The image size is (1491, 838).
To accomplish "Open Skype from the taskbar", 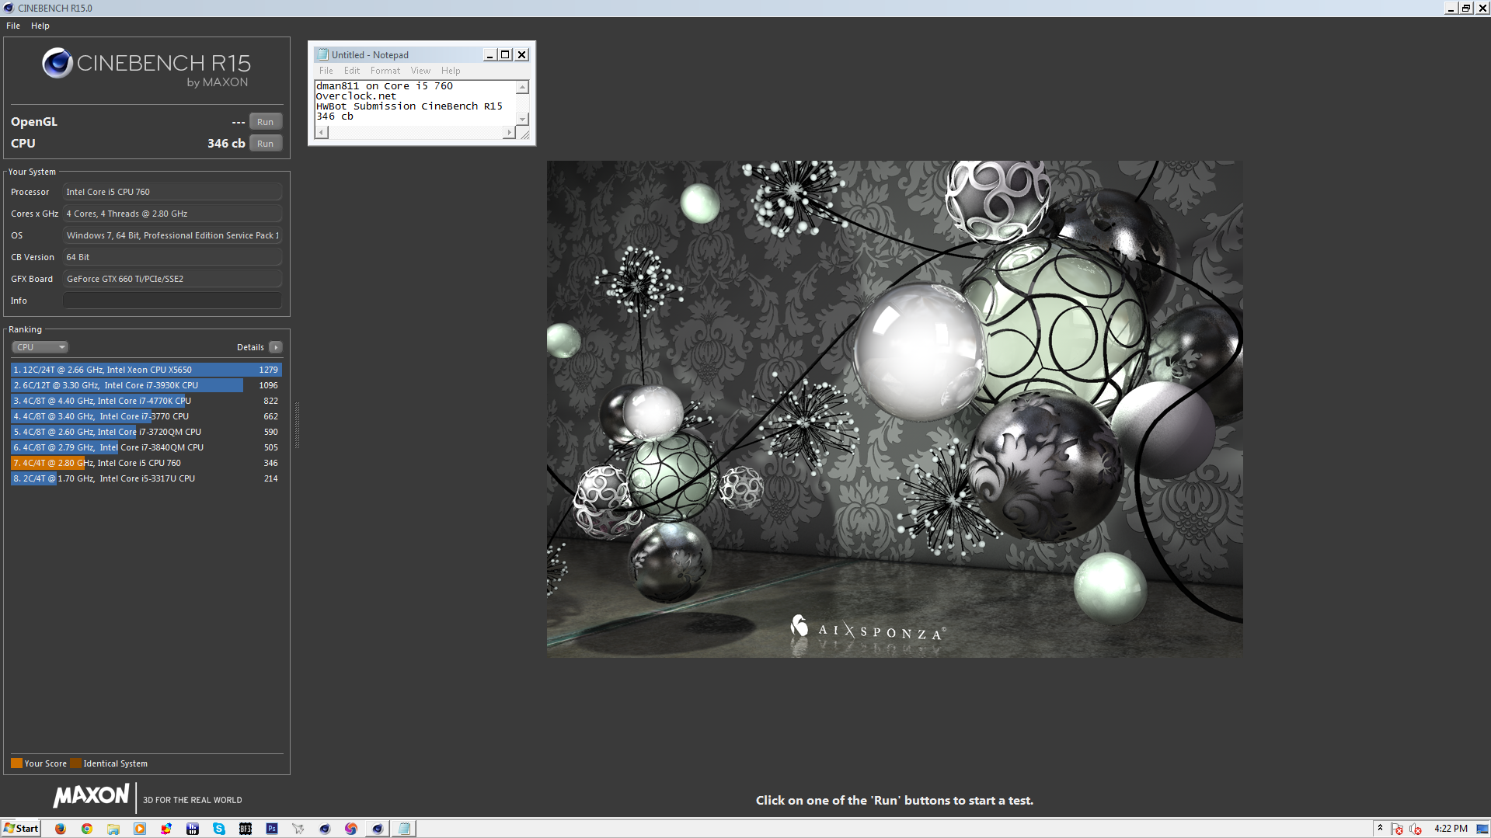I will (x=219, y=829).
